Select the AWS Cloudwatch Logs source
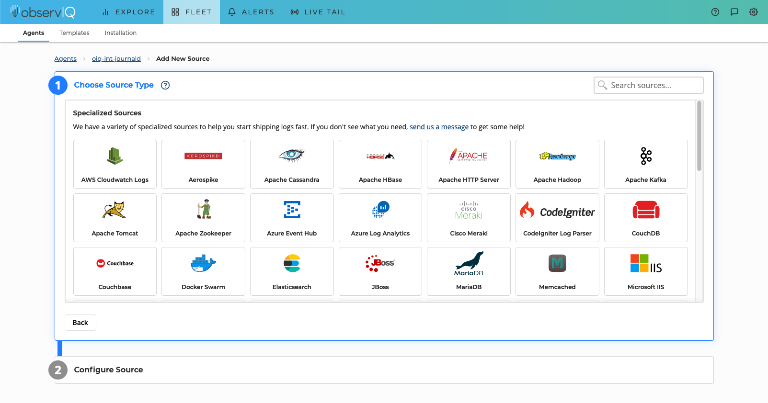This screenshot has width=768, height=403. [115, 164]
